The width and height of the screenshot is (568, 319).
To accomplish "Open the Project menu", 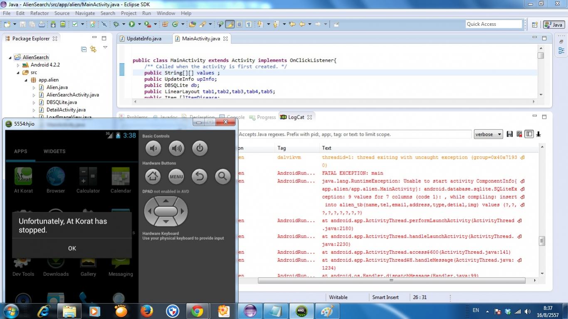I will [128, 13].
